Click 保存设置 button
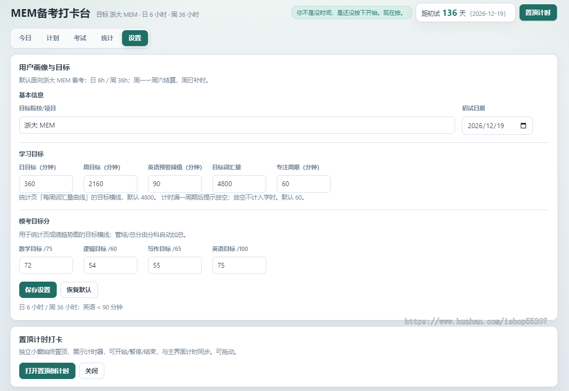The height and width of the screenshot is (391, 569). (x=38, y=290)
